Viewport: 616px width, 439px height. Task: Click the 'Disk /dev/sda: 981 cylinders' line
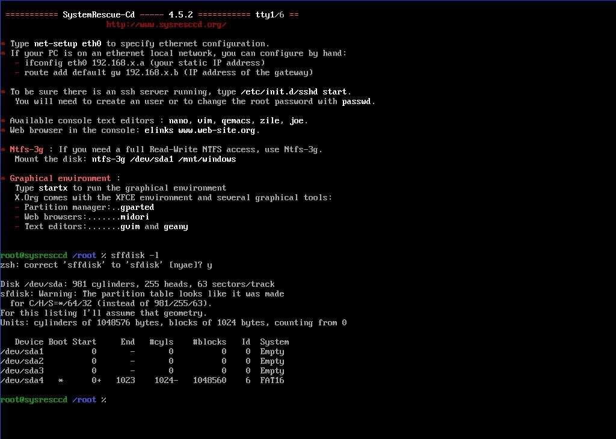138,284
